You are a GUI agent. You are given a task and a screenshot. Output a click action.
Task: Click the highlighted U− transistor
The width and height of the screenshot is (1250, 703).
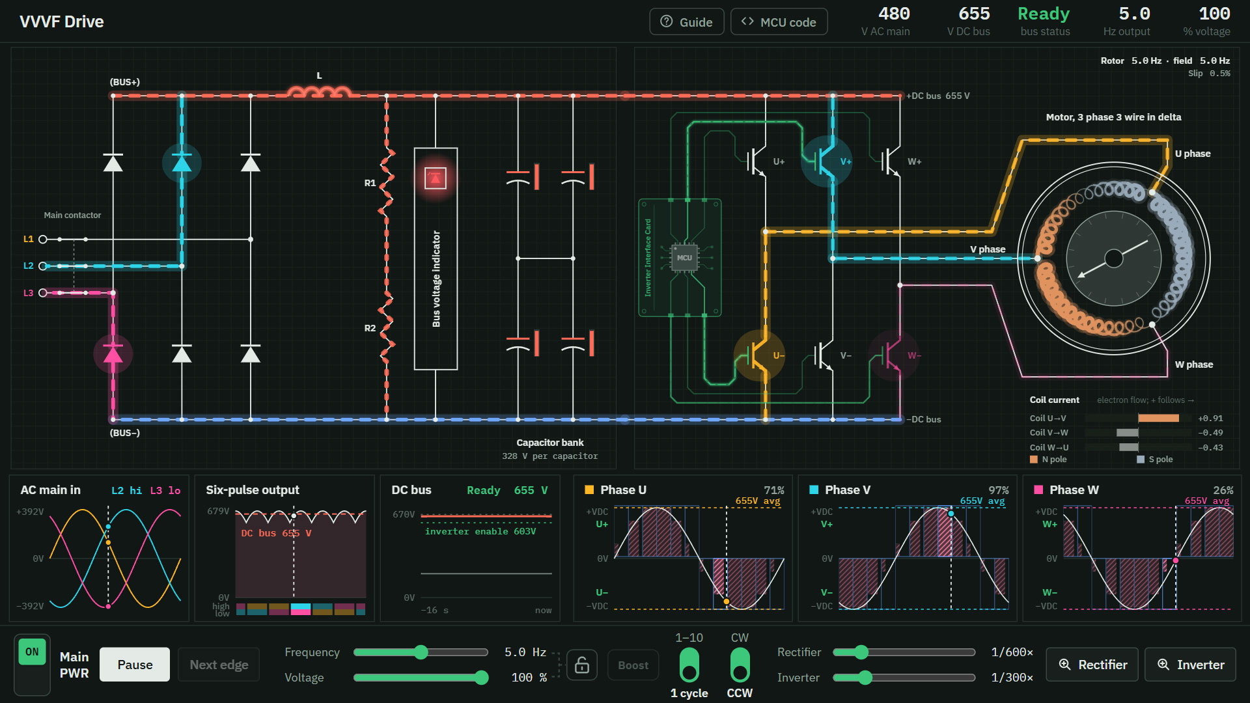[x=758, y=355]
